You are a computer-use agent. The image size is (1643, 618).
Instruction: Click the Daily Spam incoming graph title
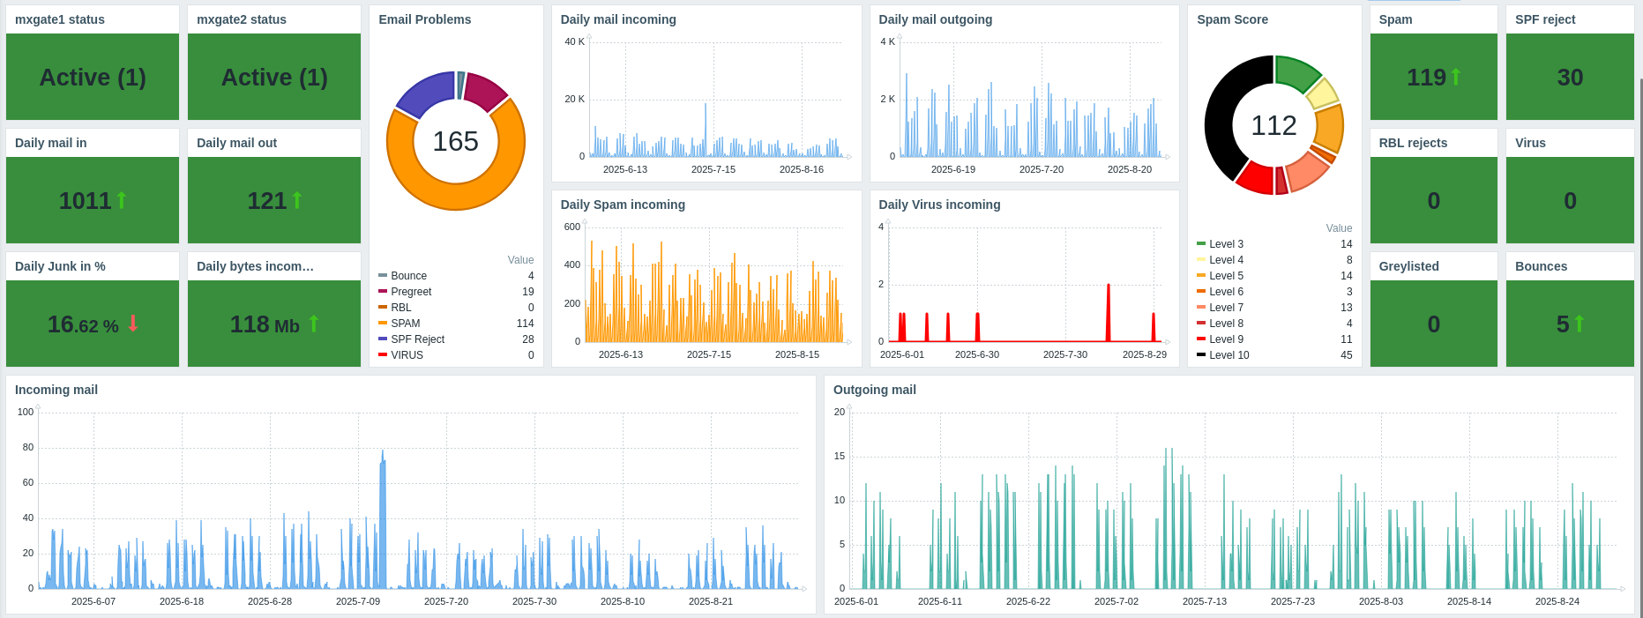pyautogui.click(x=623, y=205)
